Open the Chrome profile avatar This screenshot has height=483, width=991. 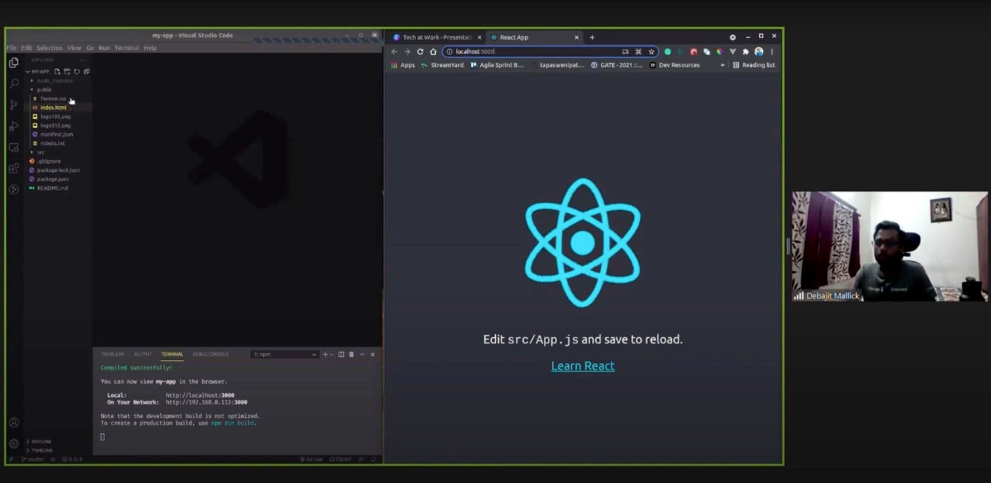[759, 52]
